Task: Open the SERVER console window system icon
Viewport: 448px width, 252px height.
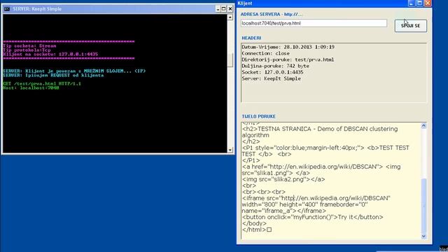Action: point(7,9)
